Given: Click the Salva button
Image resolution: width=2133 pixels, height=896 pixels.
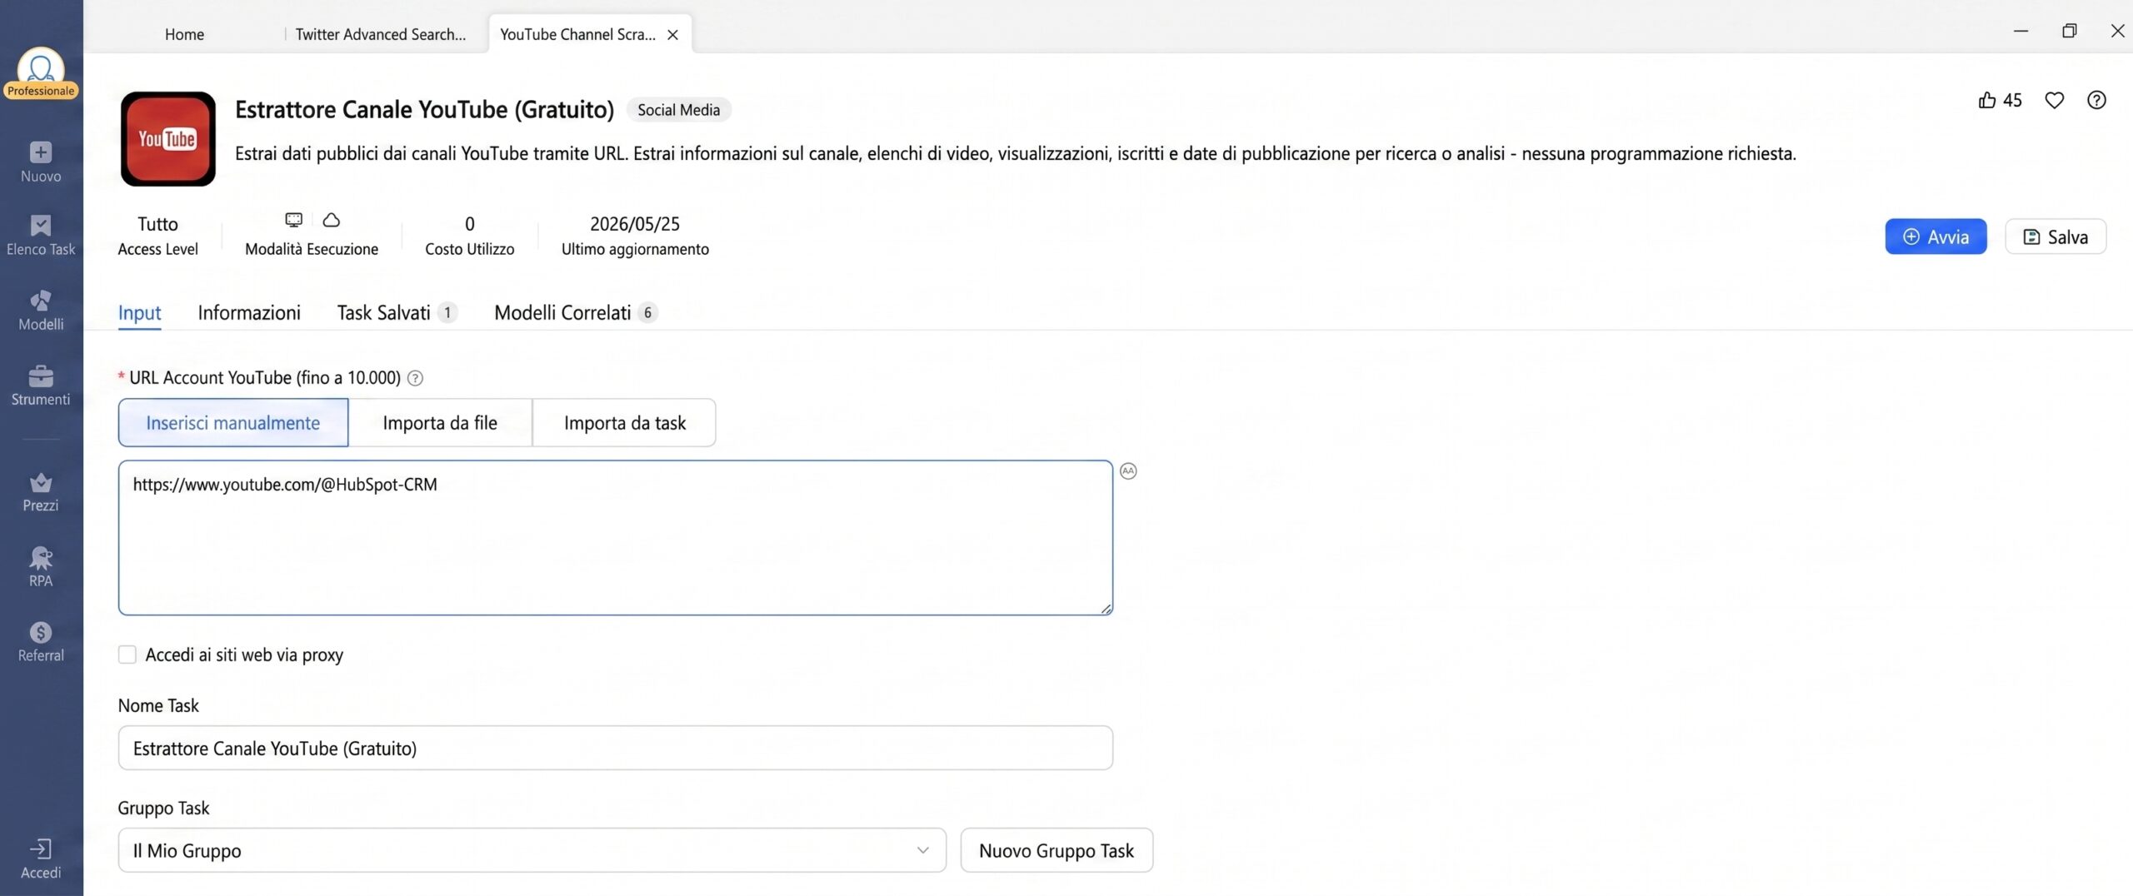Looking at the screenshot, I should (x=2056, y=236).
